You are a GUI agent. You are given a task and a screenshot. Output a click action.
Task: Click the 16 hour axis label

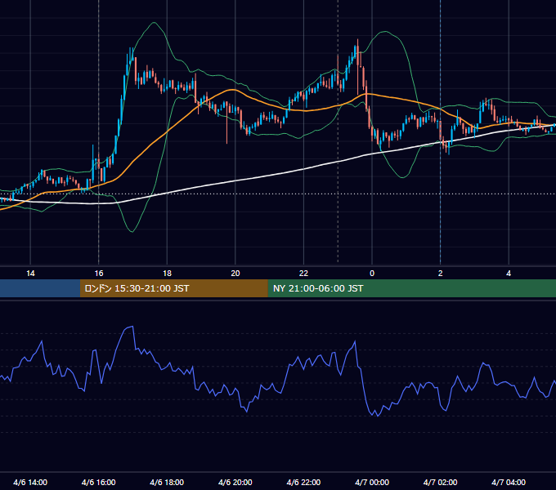[99, 274]
